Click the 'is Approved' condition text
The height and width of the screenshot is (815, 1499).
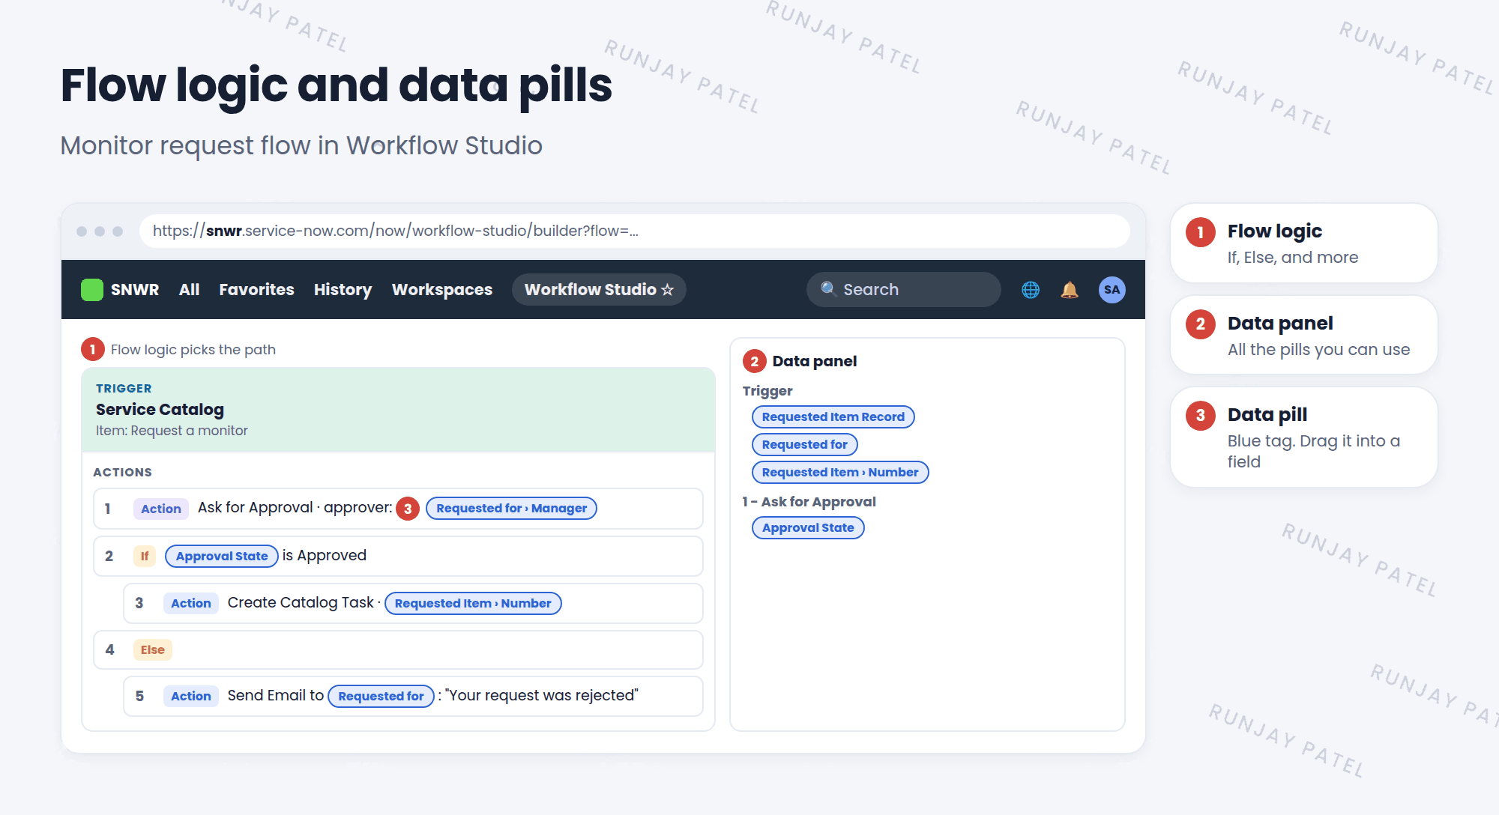pos(325,555)
